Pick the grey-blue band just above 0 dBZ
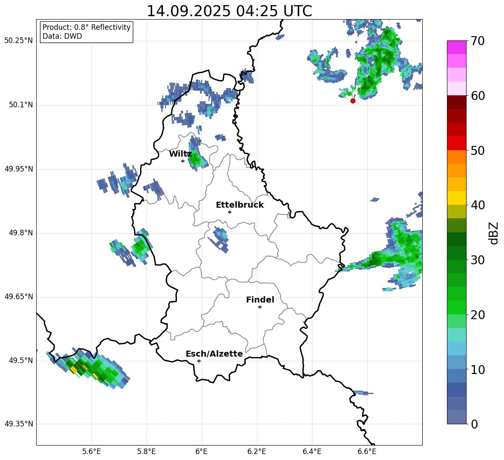504x460 pixels. (x=456, y=417)
